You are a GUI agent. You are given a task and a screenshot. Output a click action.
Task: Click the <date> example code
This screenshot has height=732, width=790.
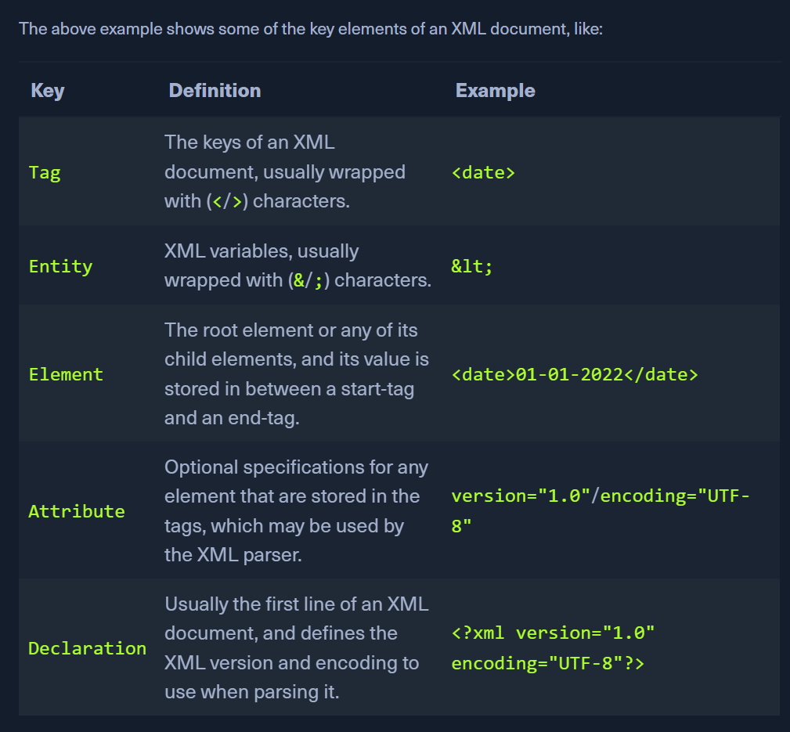tap(483, 173)
